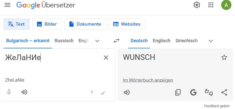
Task: Open the Dokumente translation mode
Action: (x=85, y=24)
